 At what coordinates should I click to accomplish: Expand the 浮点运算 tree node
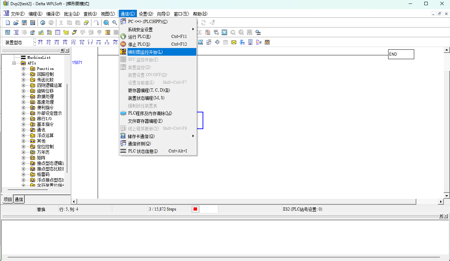pos(24,135)
